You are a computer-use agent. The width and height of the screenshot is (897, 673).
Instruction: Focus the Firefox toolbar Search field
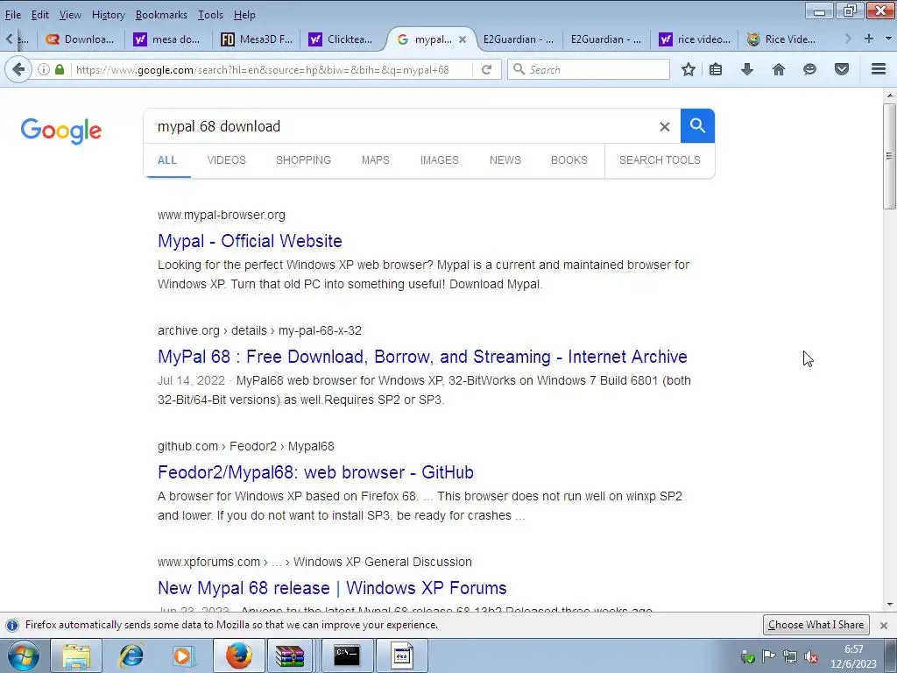(589, 70)
